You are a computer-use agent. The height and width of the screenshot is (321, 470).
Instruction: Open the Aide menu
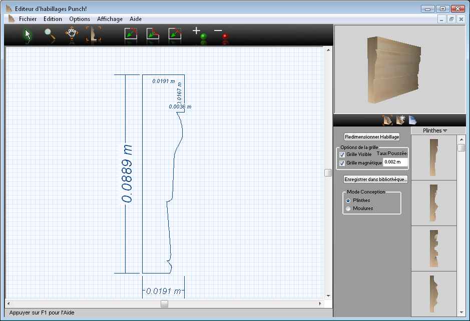tap(136, 19)
